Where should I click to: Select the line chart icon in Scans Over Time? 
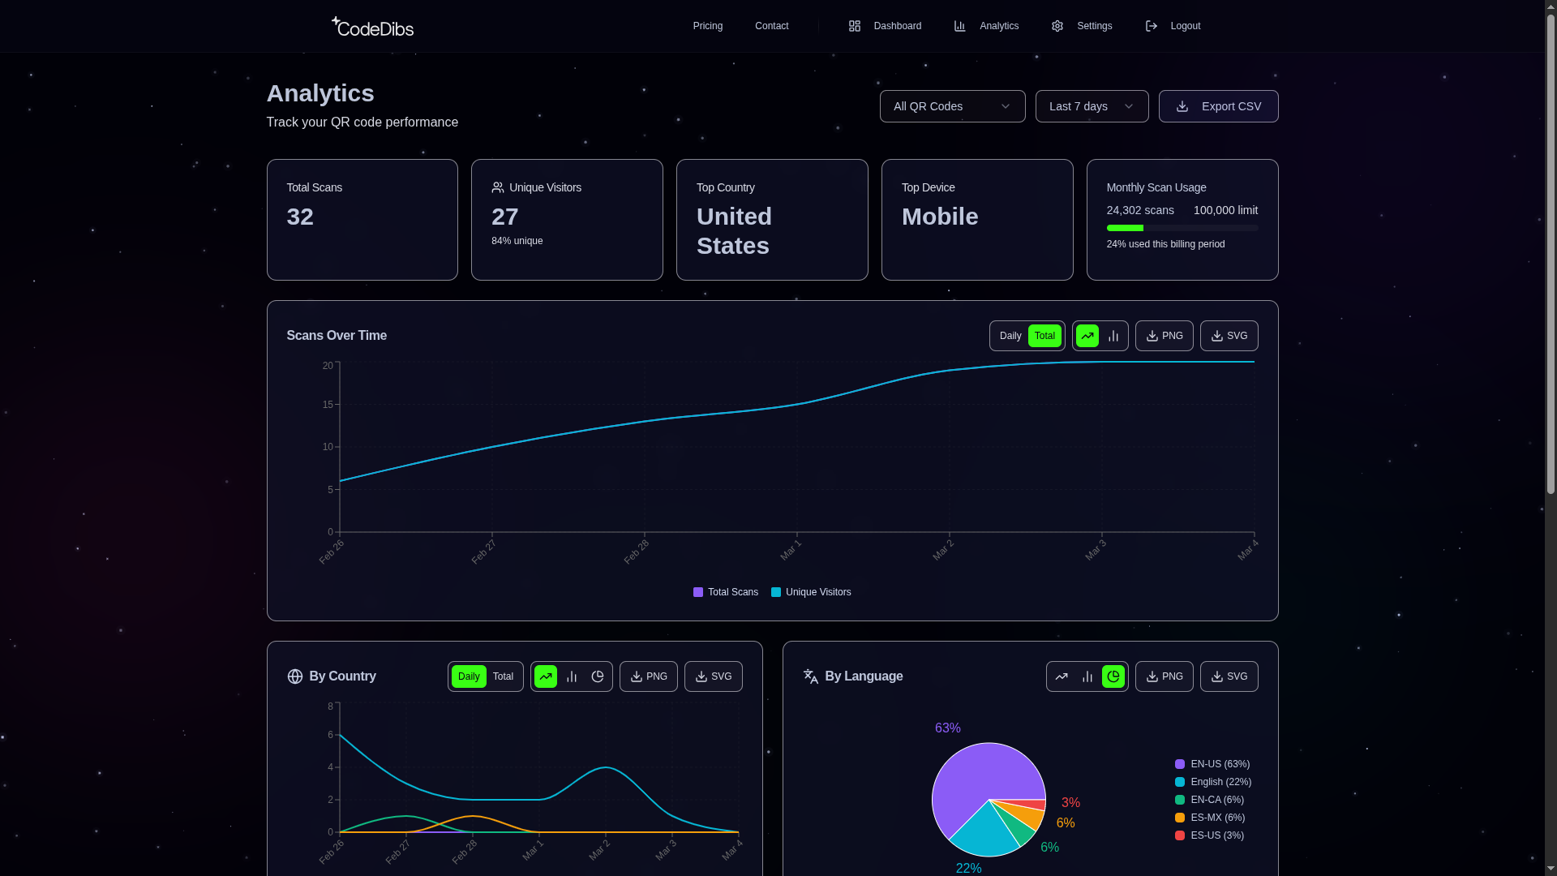click(1087, 336)
